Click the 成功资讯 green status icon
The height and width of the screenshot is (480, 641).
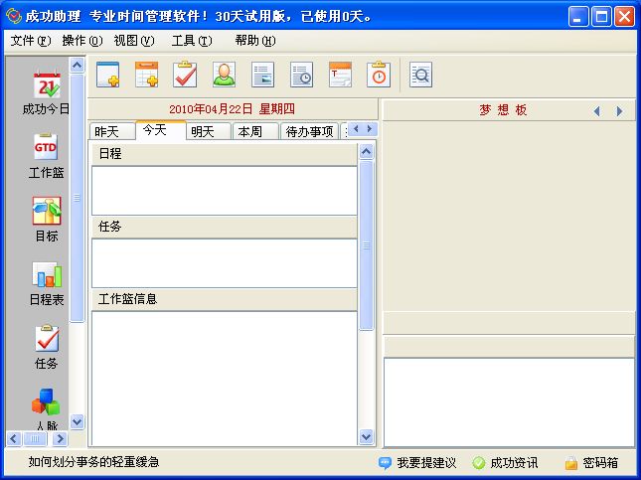click(x=478, y=463)
